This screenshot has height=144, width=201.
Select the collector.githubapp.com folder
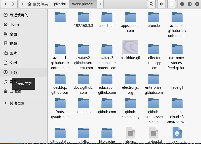[154, 57]
